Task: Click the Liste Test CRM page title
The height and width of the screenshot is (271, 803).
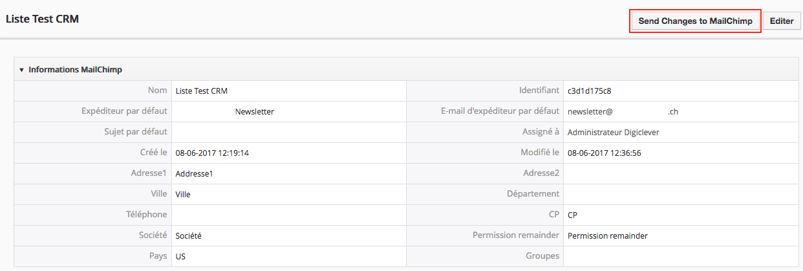Action: point(42,19)
